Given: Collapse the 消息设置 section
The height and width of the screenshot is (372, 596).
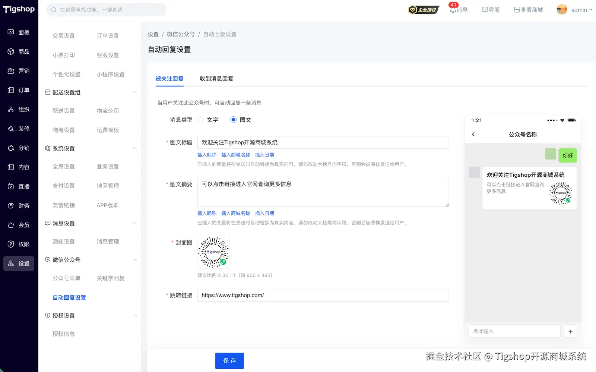Looking at the screenshot, I should (135, 223).
